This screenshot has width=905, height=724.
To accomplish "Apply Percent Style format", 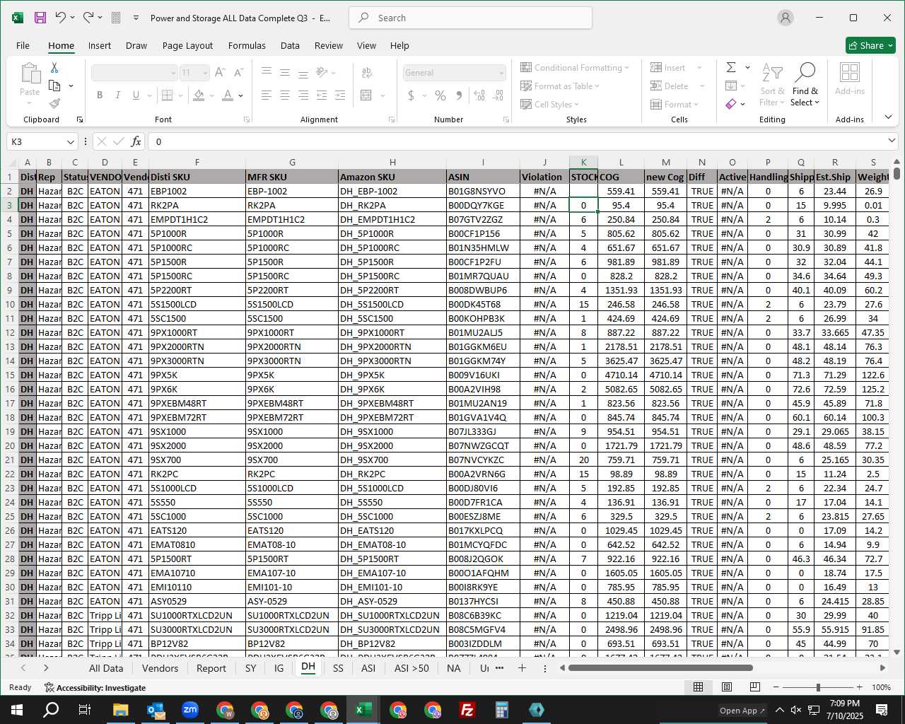I will [x=440, y=95].
